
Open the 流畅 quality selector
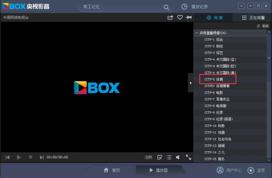click(x=148, y=157)
